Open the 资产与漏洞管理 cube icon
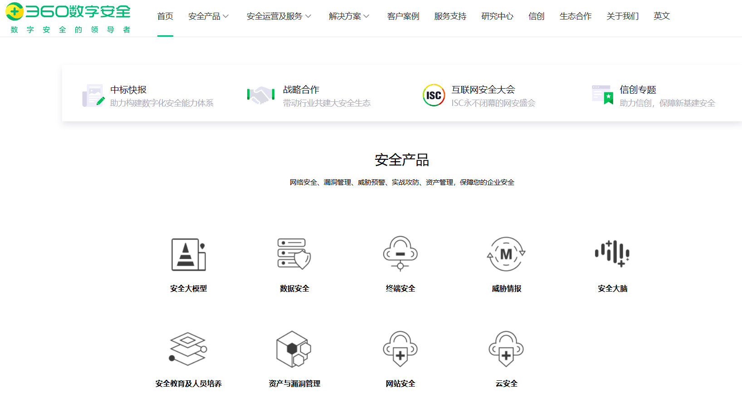Image resolution: width=742 pixels, height=407 pixels. pyautogui.click(x=294, y=349)
